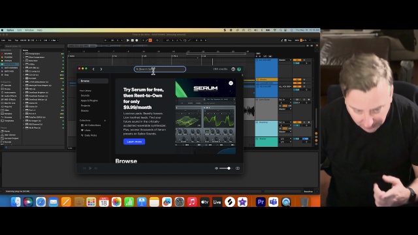Viewport: 418px width, 235px height.
Task: Open the 1 Bar quantization dropdown
Action: tap(55, 40)
